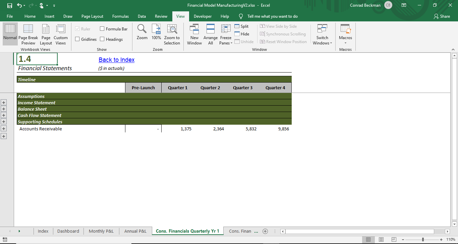Image resolution: width=458 pixels, height=244 pixels.
Task: Expand the Cash Flow Statement group
Action: [x=4, y=121]
